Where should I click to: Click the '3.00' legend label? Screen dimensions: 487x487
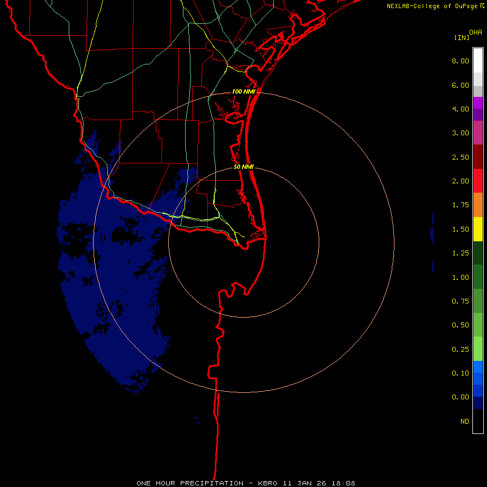pos(460,133)
